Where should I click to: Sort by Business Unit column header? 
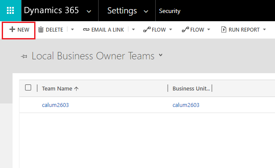point(191,88)
